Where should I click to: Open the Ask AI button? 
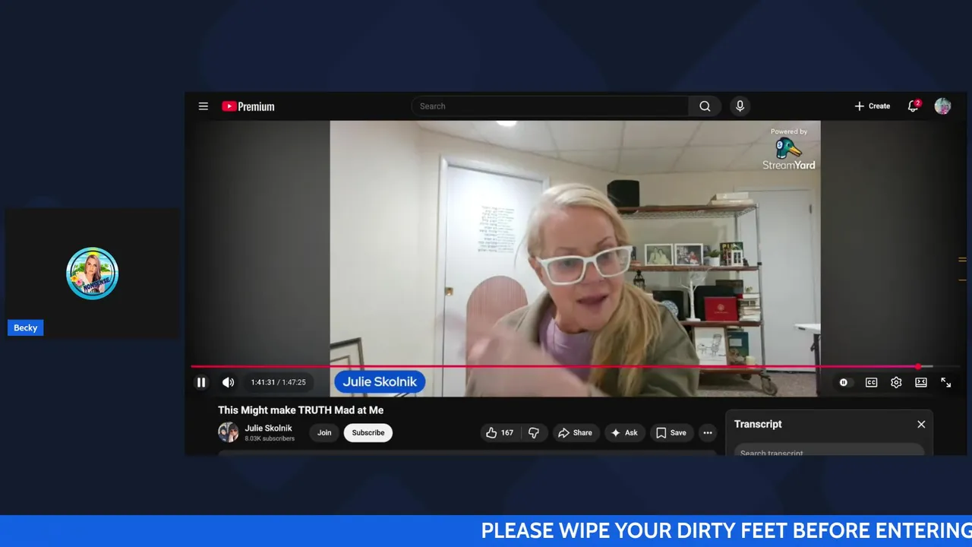pyautogui.click(x=624, y=432)
